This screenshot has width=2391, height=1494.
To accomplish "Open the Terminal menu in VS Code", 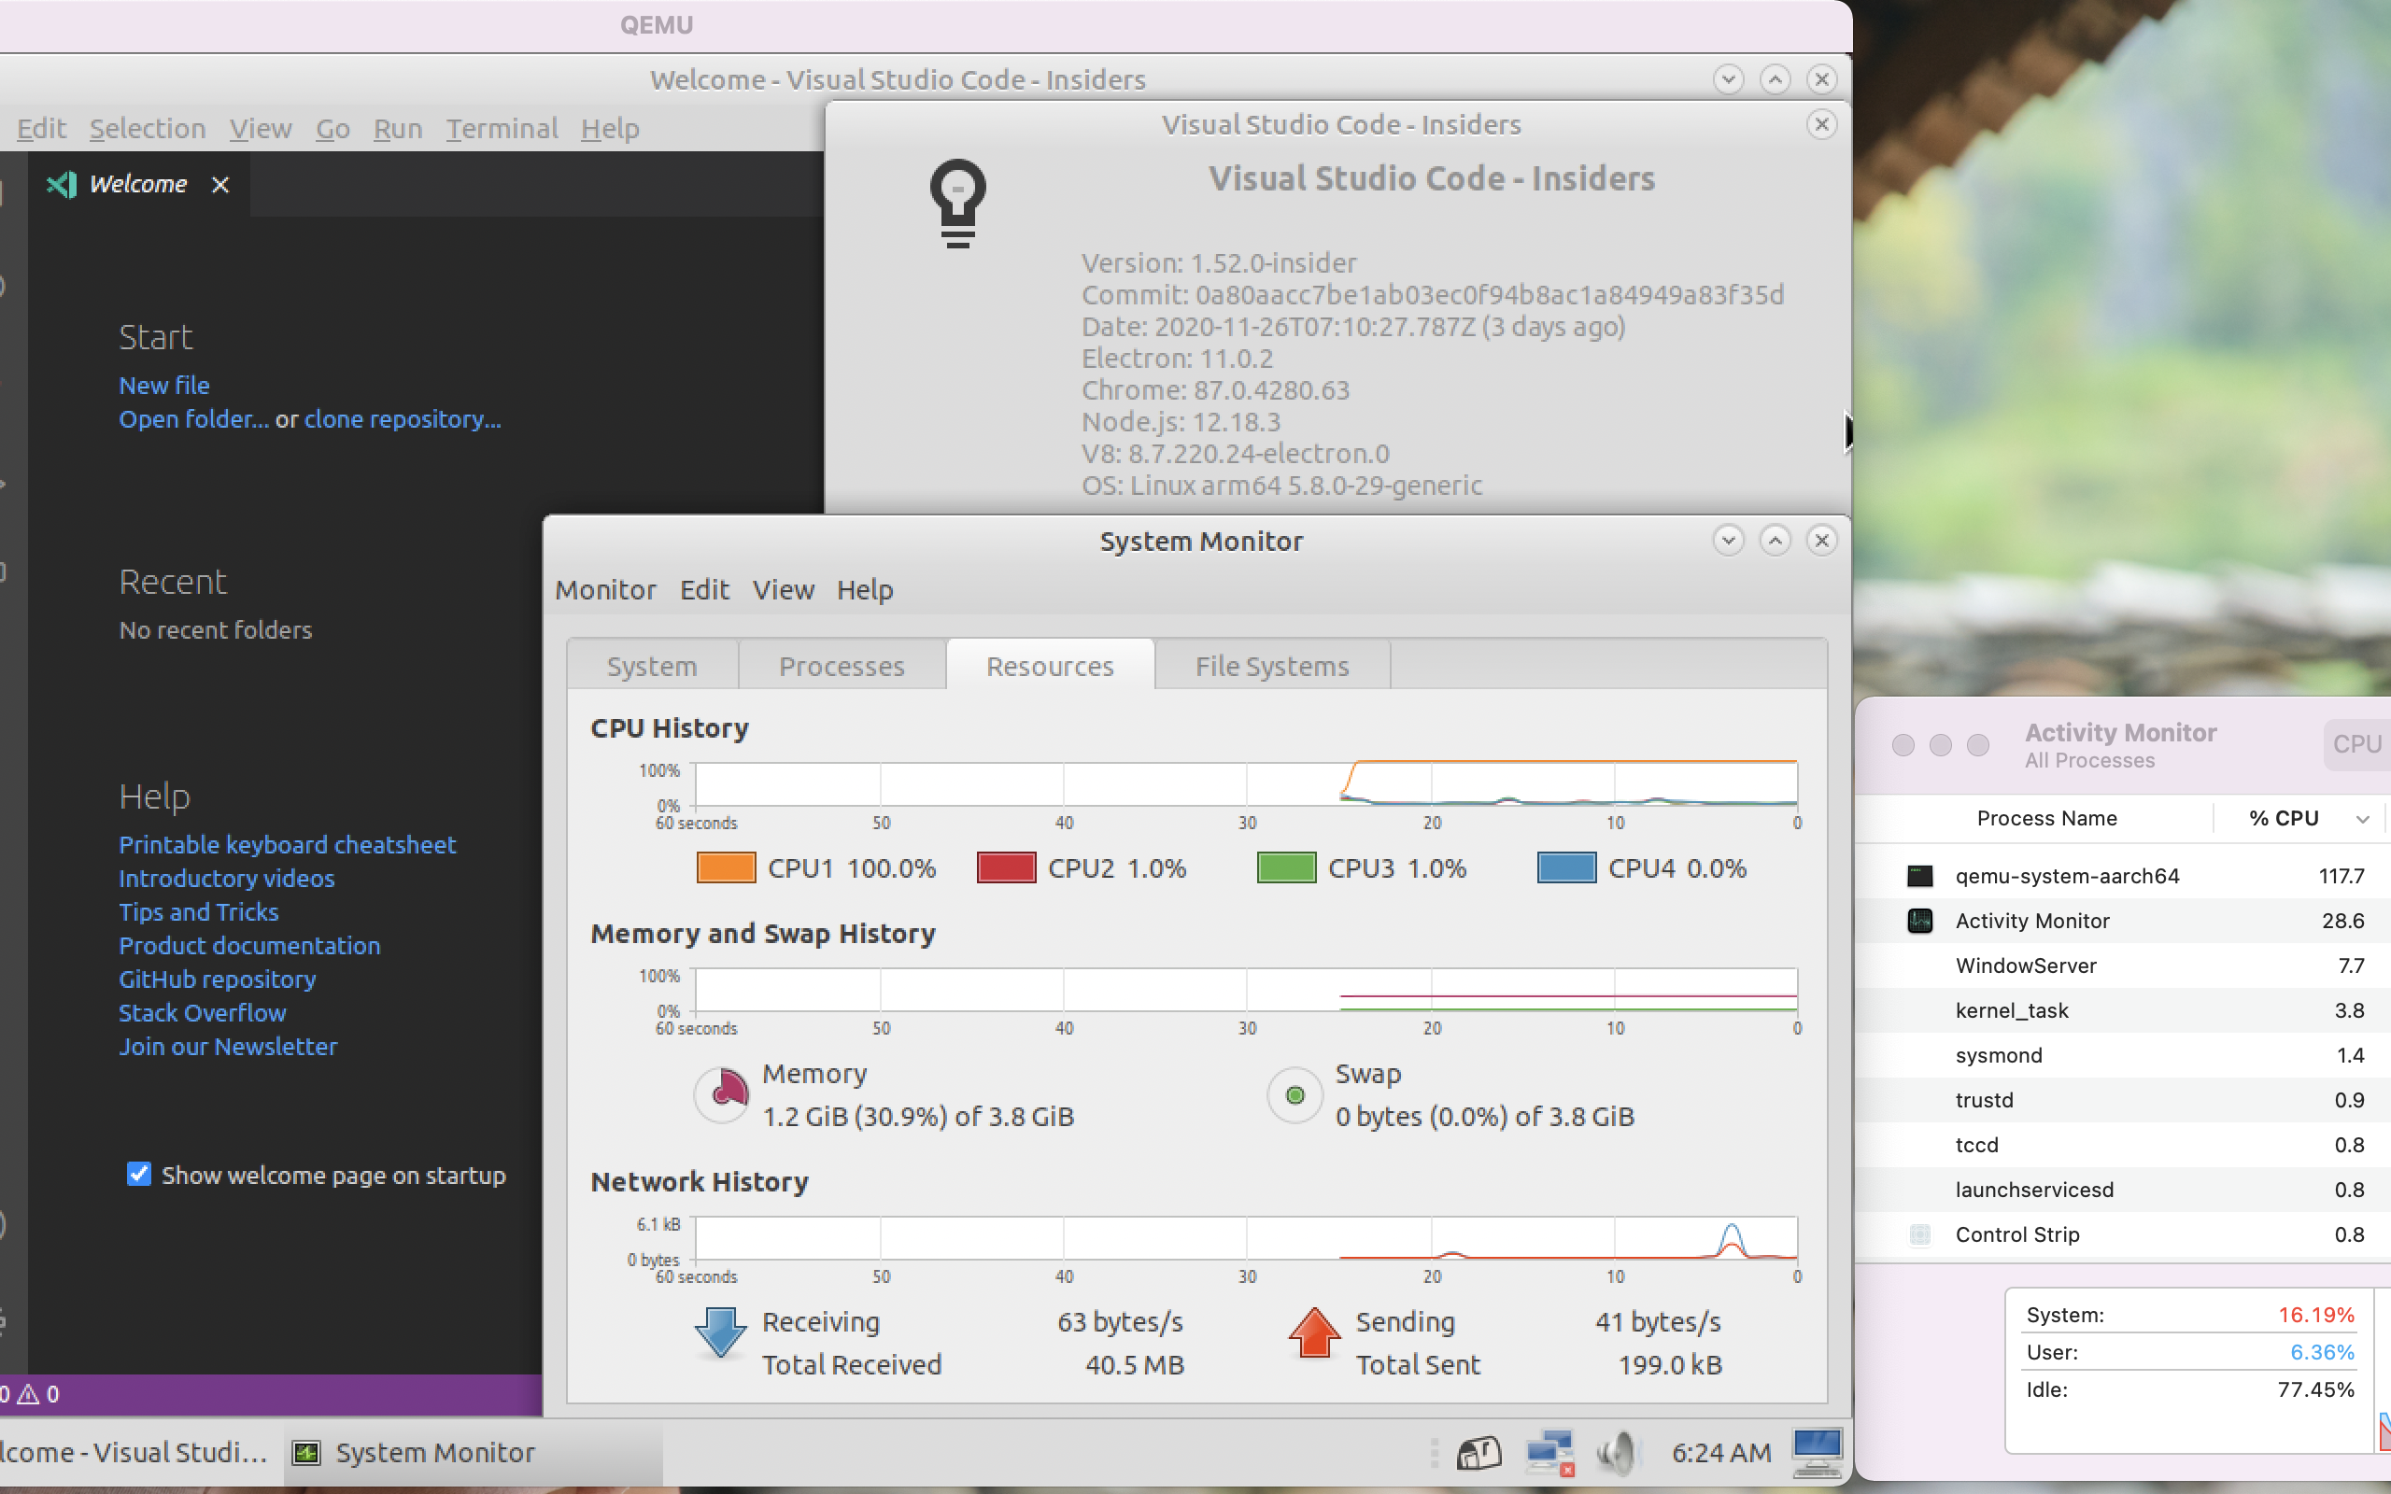I will [x=501, y=129].
